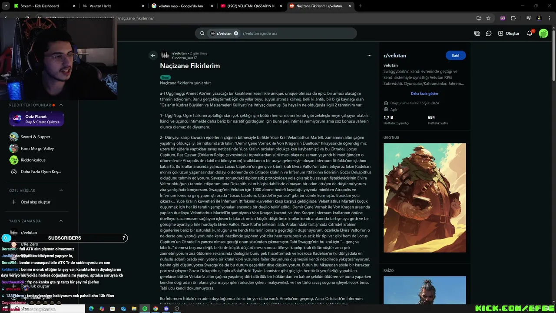Open the purple browser extension icon
Image resolution: width=556 pixels, height=313 pixels.
(x=503, y=18)
